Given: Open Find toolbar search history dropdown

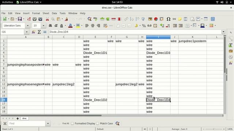Looking at the screenshot, I should tap(48, 123).
